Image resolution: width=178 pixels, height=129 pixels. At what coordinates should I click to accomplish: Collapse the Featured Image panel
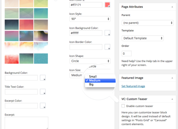point(172,78)
